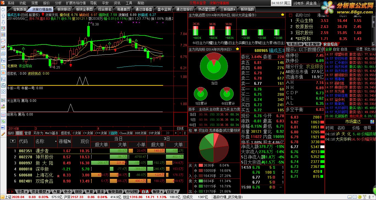Switch to the 综合排名 tab
The image size is (376, 200).
tap(105, 9)
